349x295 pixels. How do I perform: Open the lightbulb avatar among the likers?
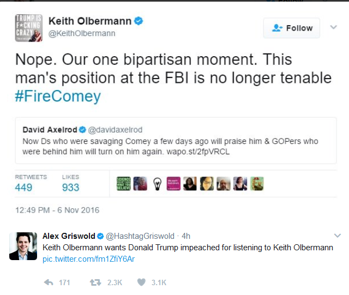click(157, 184)
